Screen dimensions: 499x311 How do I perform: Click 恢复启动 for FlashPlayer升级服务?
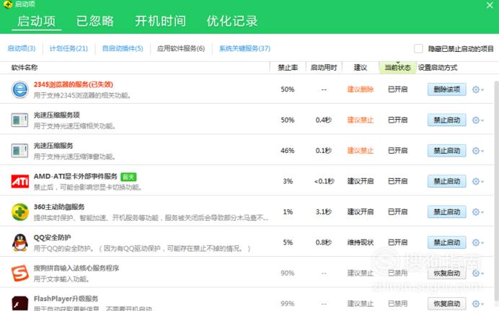[447, 304]
